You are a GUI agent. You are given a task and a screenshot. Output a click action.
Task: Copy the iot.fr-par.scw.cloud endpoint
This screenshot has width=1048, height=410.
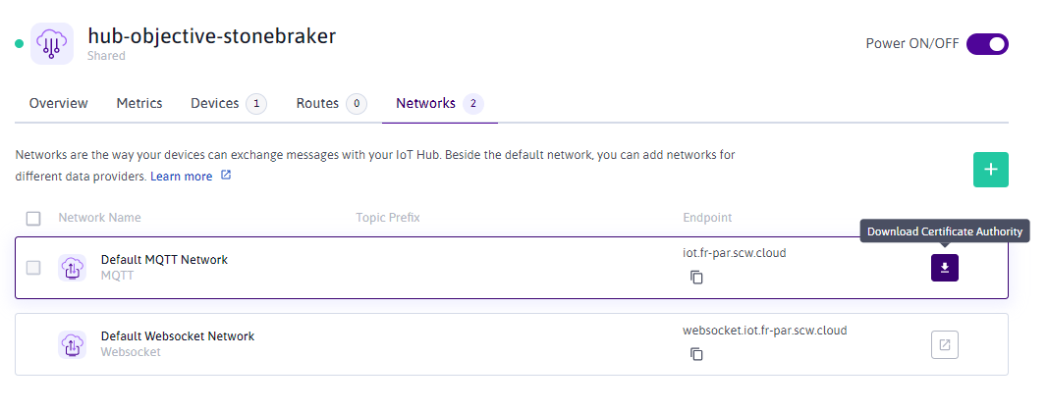tap(696, 278)
